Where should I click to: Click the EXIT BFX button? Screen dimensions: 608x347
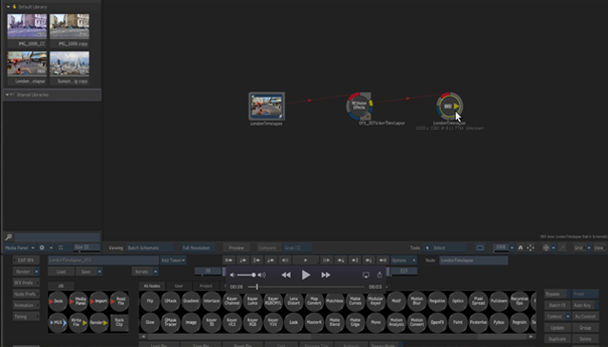point(26,260)
